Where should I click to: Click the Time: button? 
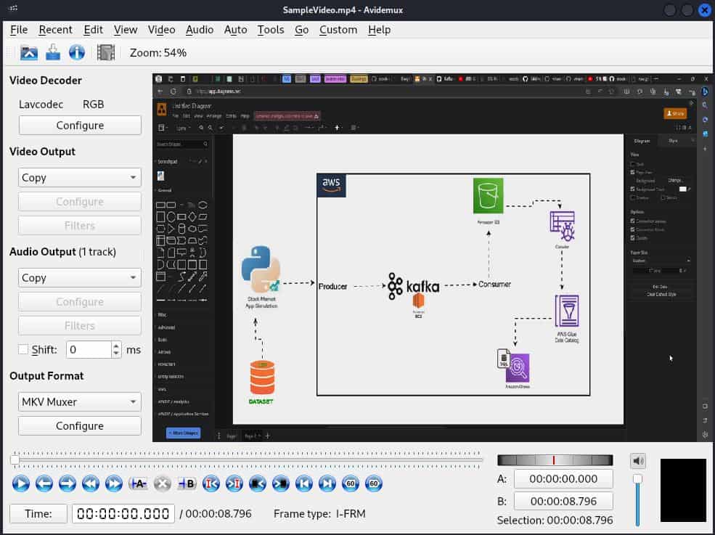[x=38, y=513]
